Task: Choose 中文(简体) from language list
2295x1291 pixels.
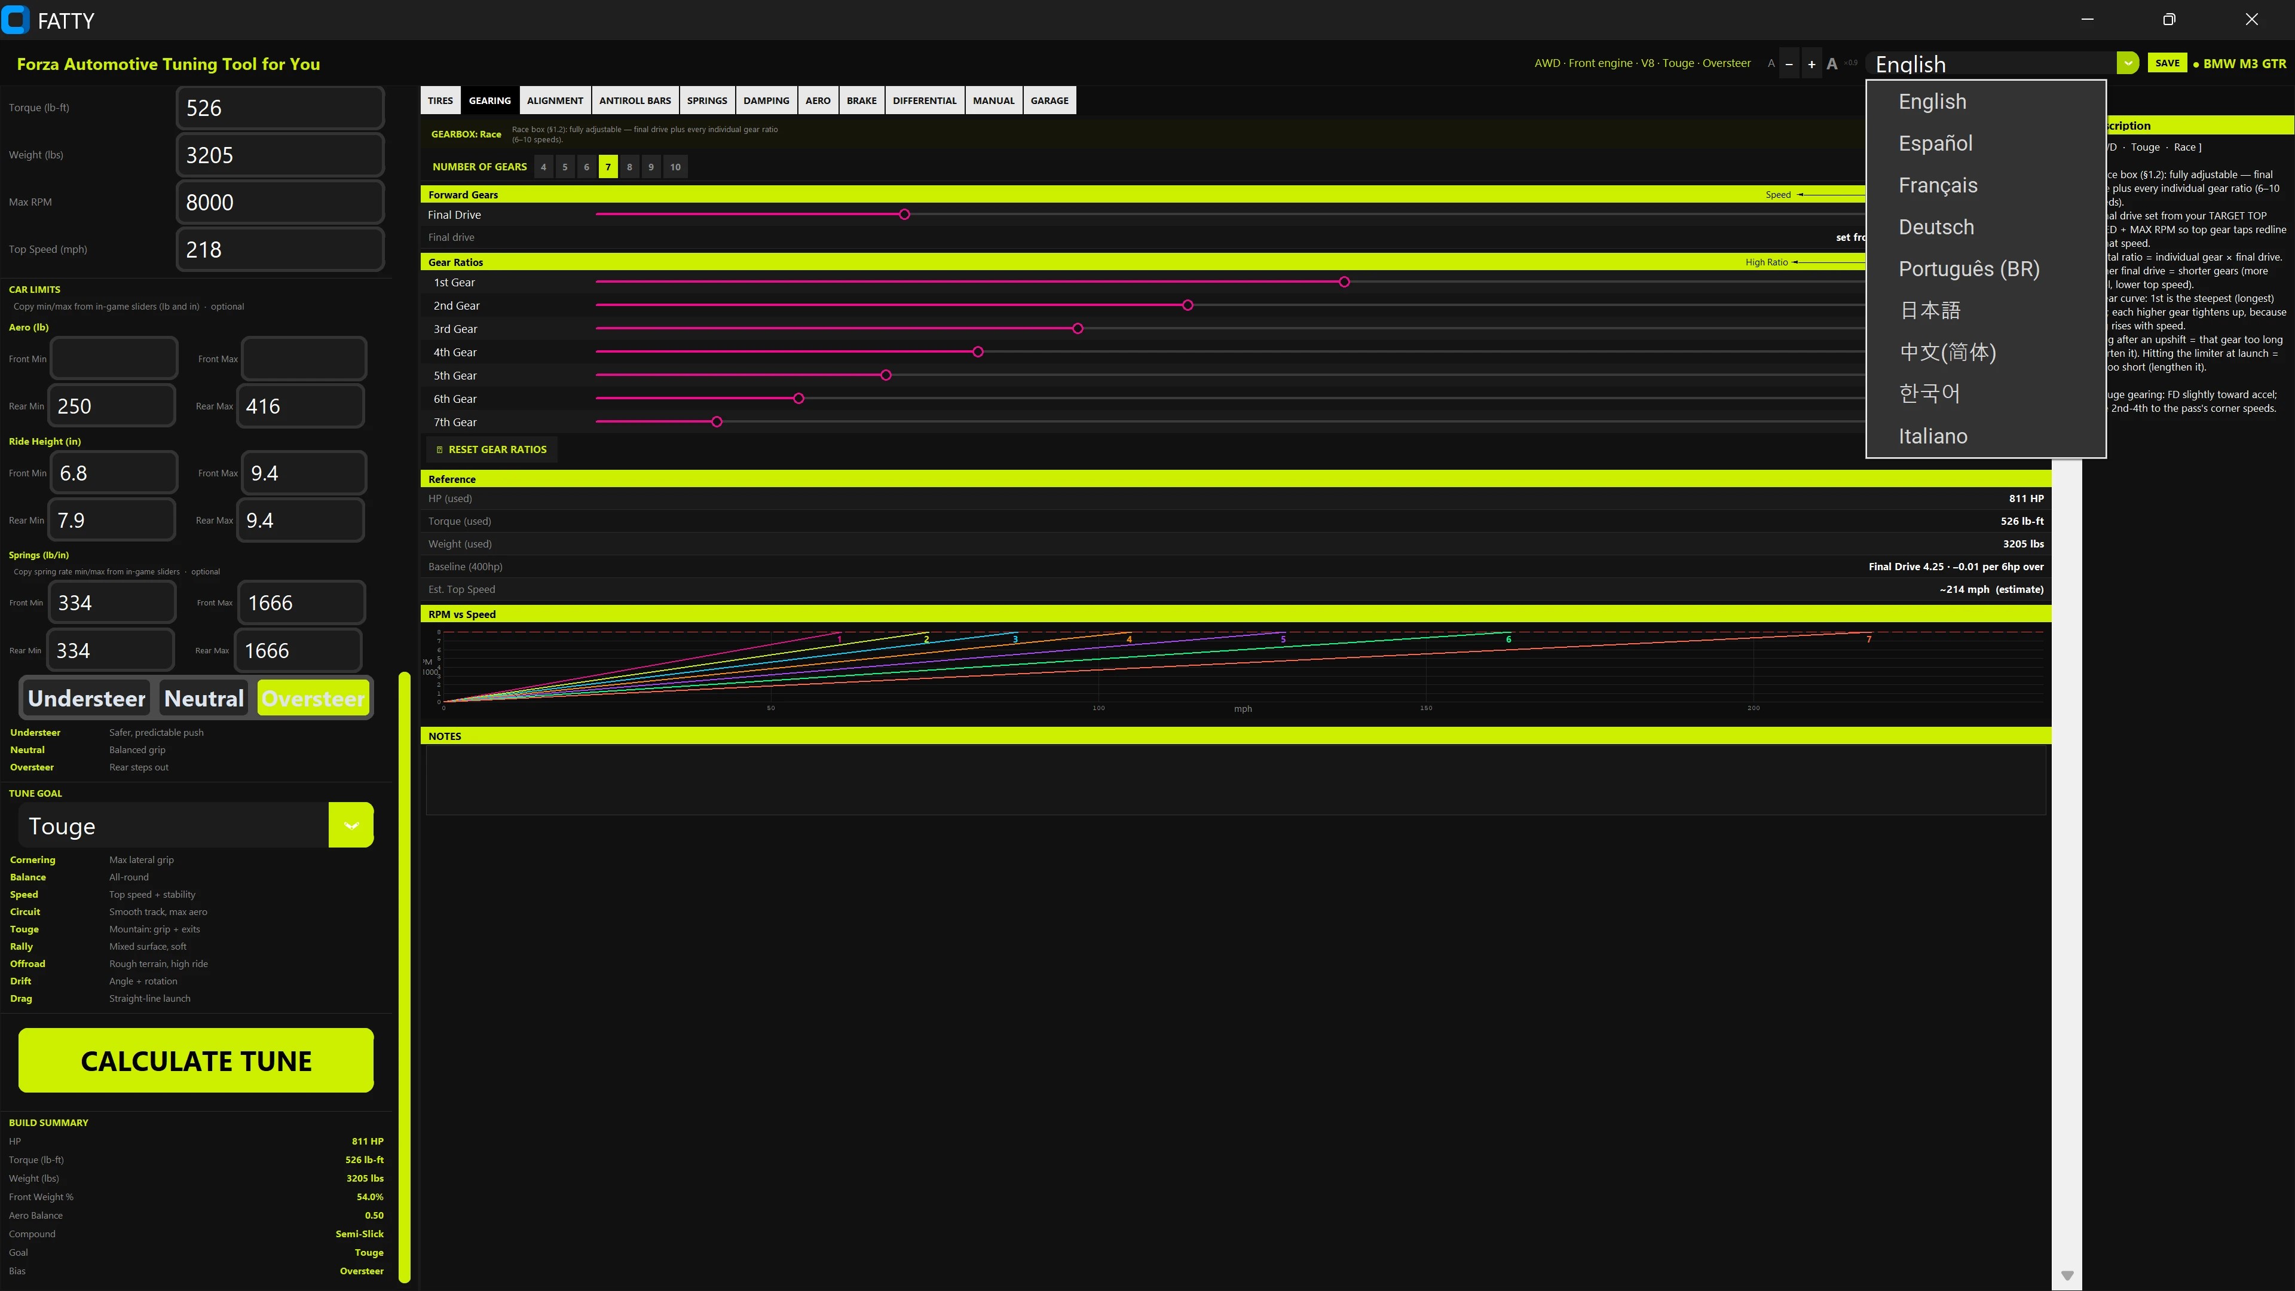Action: point(1986,352)
